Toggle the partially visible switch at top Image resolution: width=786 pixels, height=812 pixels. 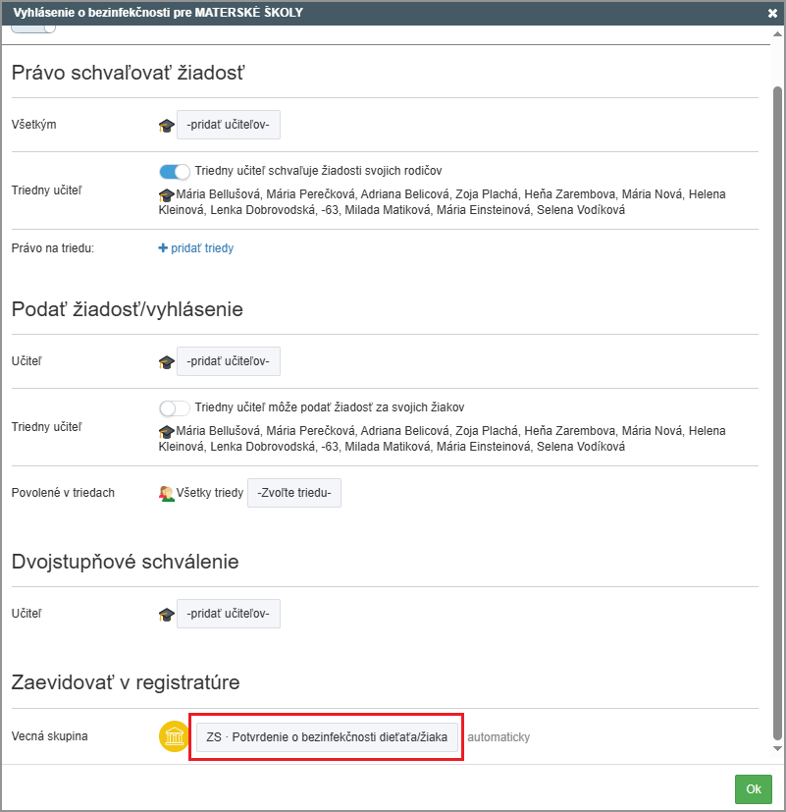point(34,28)
